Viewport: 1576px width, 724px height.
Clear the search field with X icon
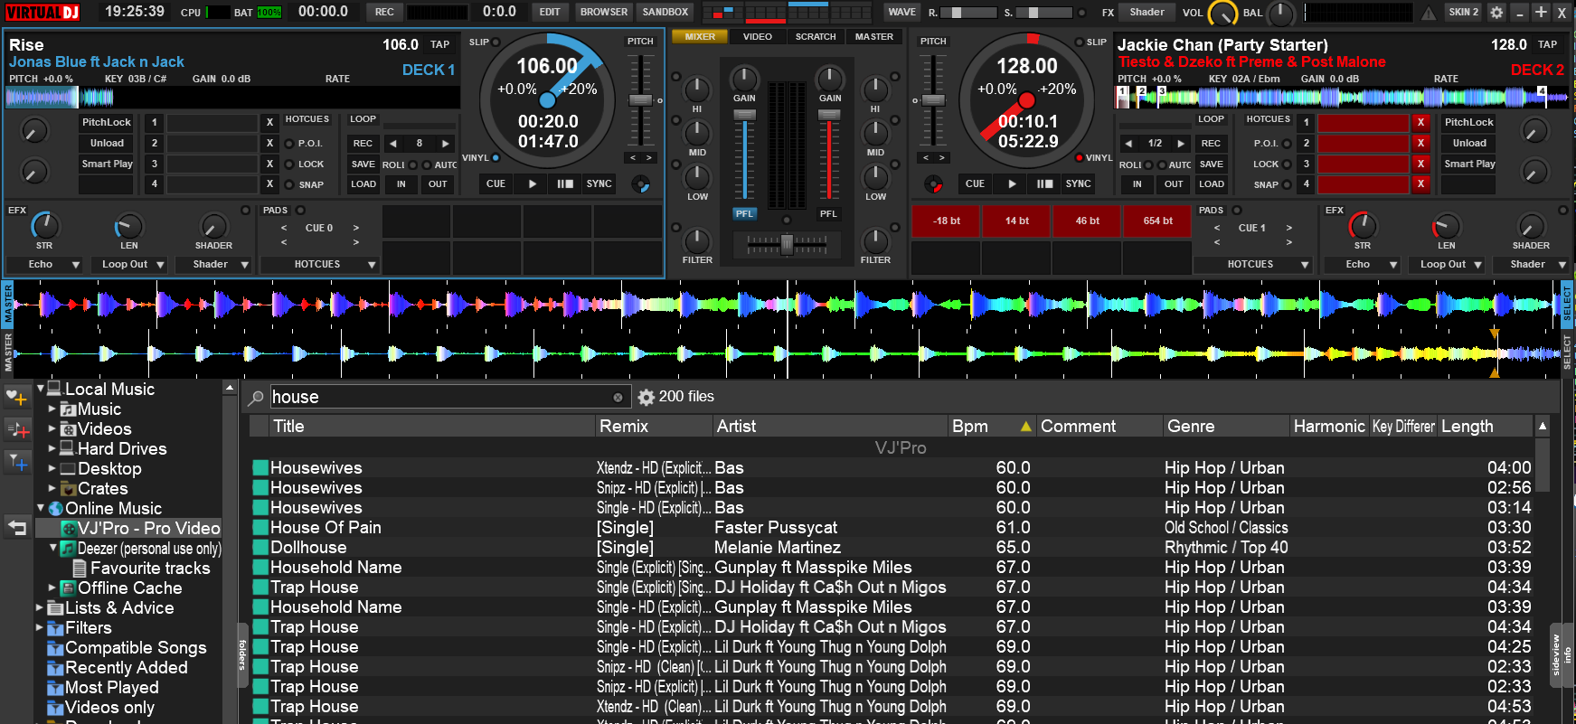pyautogui.click(x=618, y=398)
